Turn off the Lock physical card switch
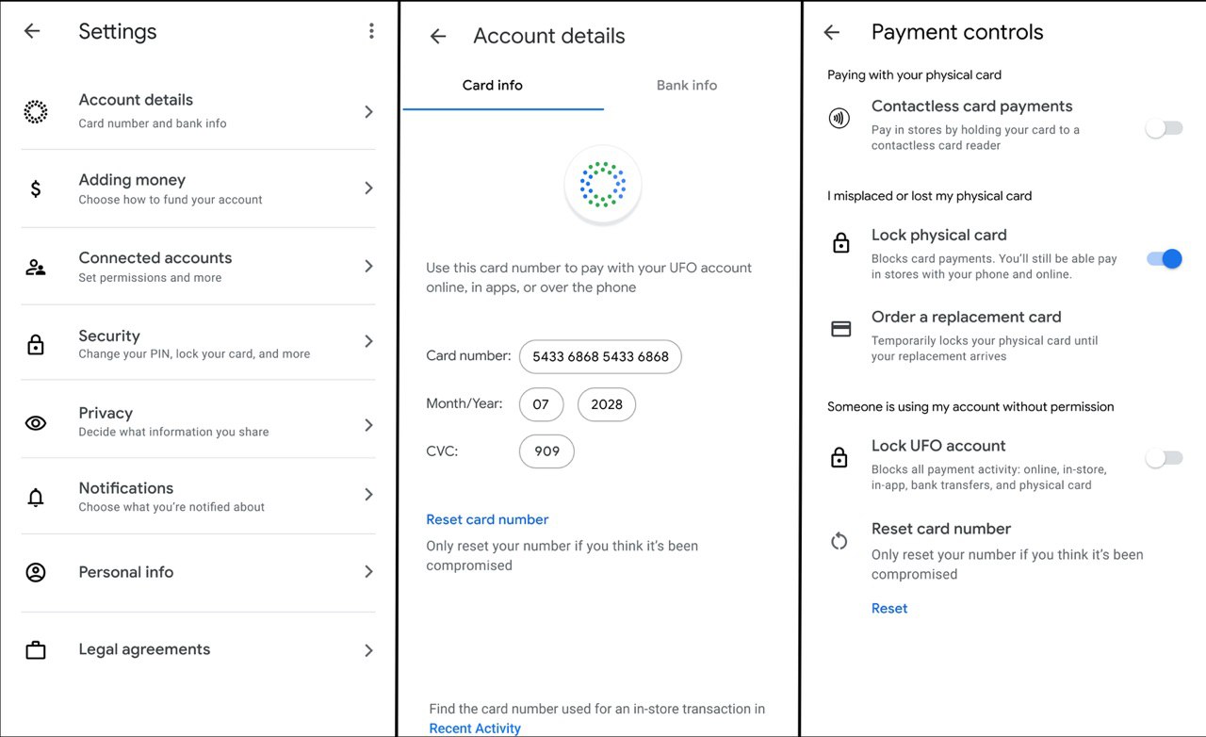 [1164, 258]
